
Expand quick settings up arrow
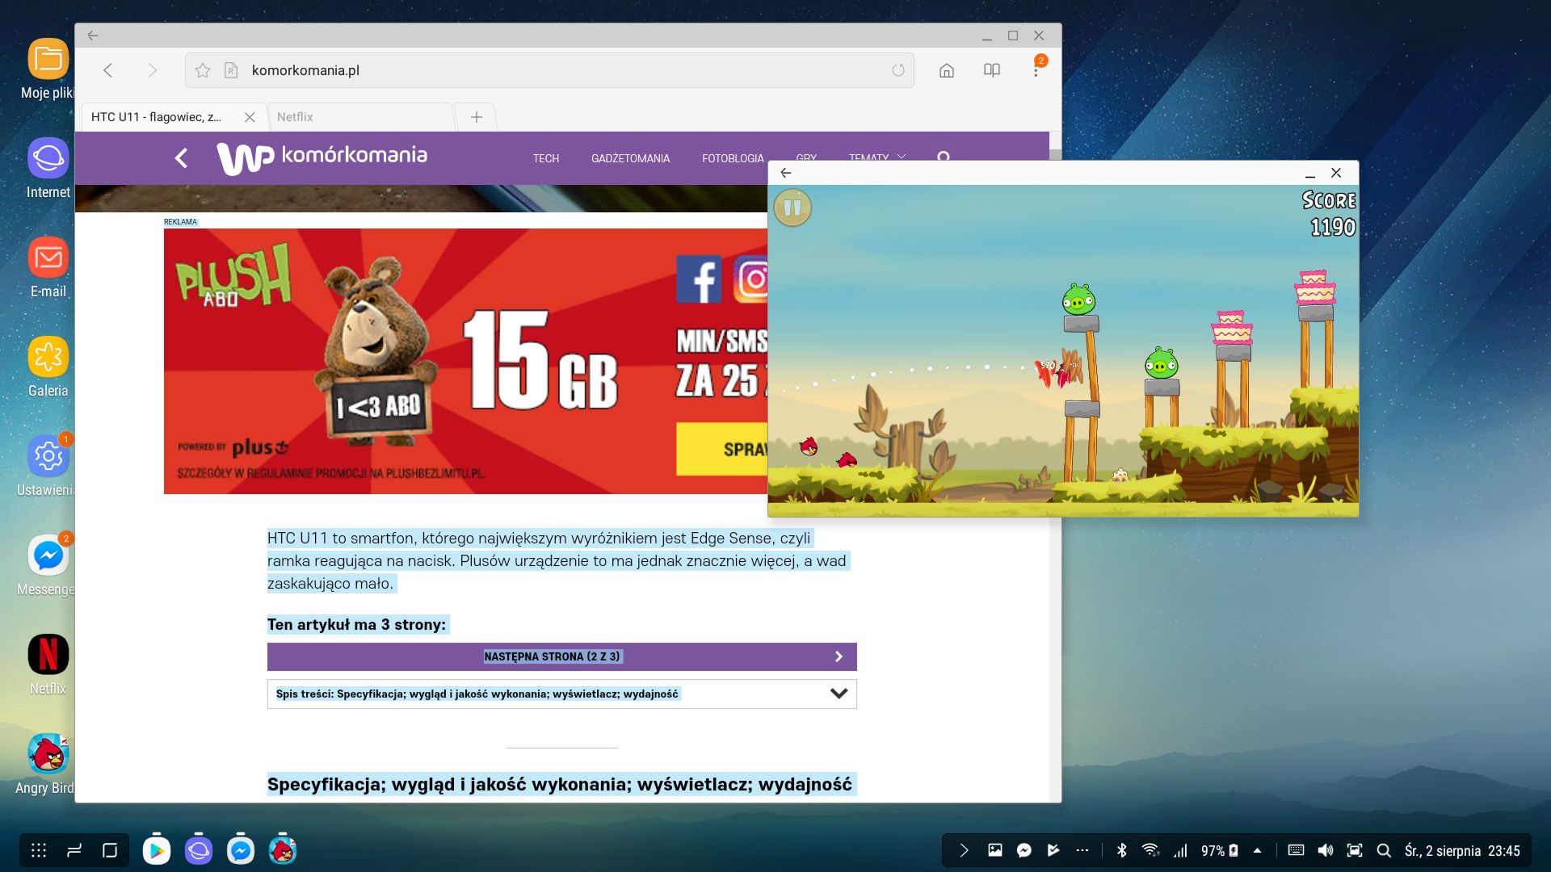[1257, 850]
